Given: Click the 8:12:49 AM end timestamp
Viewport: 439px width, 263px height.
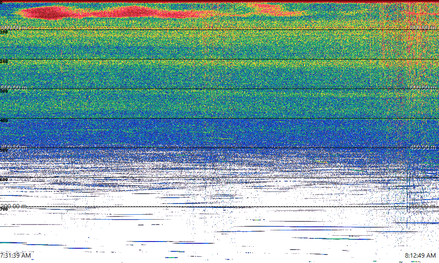Looking at the screenshot, I should click(x=420, y=255).
